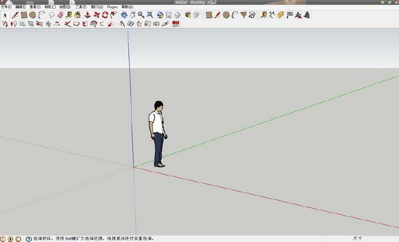
Task: Click the first round status bar icon
Action: (2, 239)
